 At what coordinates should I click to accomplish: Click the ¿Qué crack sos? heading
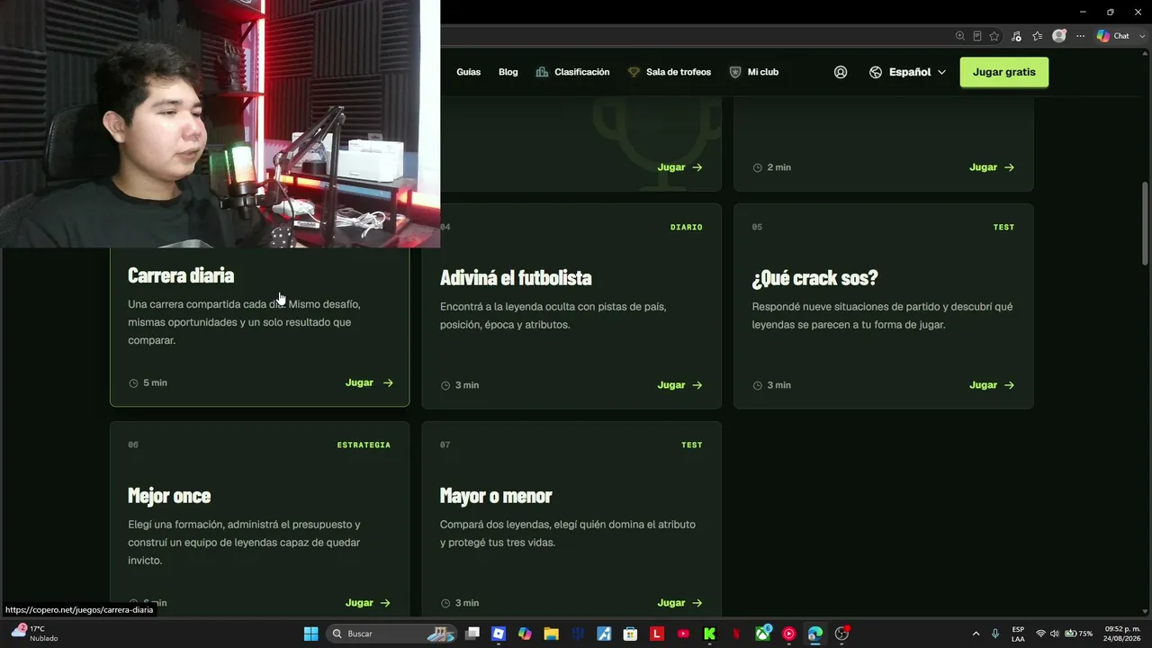815,277
